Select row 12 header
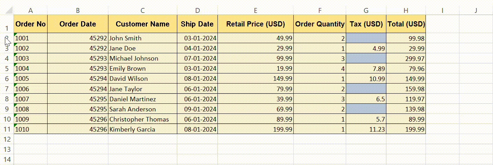 pos(7,139)
